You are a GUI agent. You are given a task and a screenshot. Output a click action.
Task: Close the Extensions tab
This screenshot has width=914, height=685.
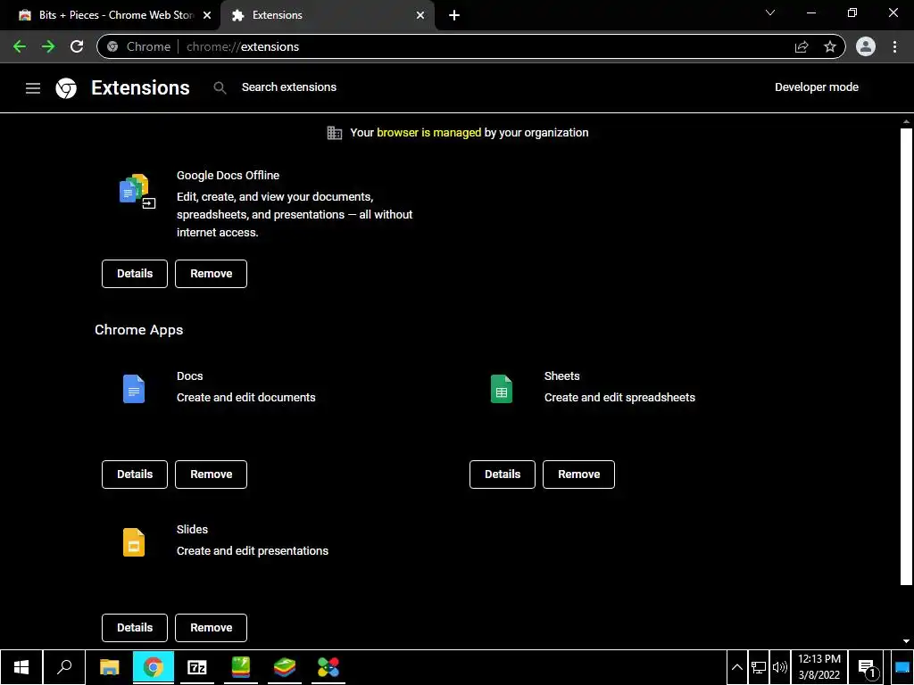coord(420,15)
